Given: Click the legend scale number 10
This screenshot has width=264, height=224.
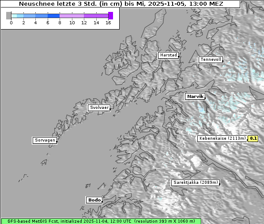Looking at the screenshot, I should point(72,22).
